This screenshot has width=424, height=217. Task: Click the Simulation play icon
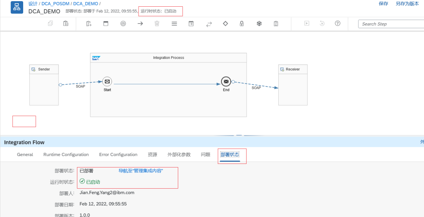pos(307,23)
